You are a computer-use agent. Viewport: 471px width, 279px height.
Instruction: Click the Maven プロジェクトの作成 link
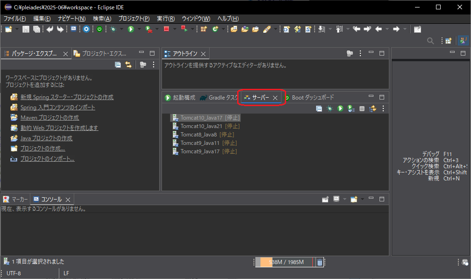tap(49, 118)
